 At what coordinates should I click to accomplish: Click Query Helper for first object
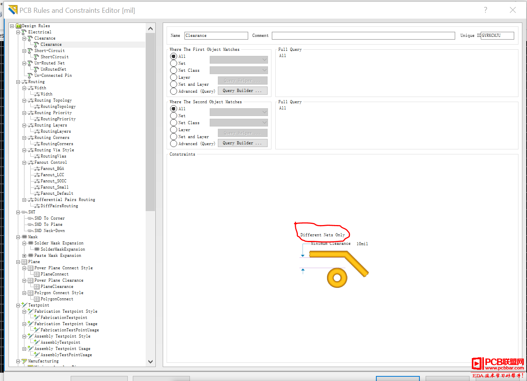coord(242,80)
